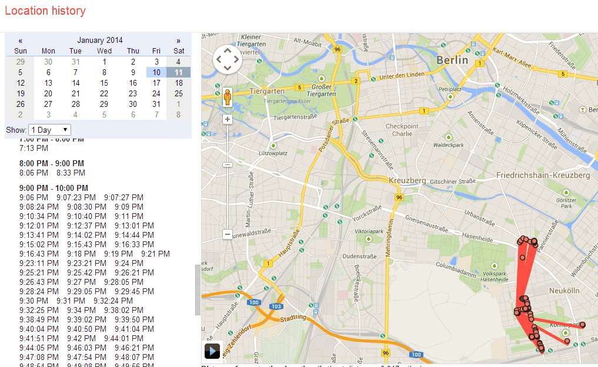Go to next month in calendar

[178, 41]
